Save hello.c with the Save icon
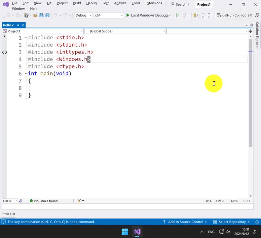261x238 pixels. coord(41,15)
